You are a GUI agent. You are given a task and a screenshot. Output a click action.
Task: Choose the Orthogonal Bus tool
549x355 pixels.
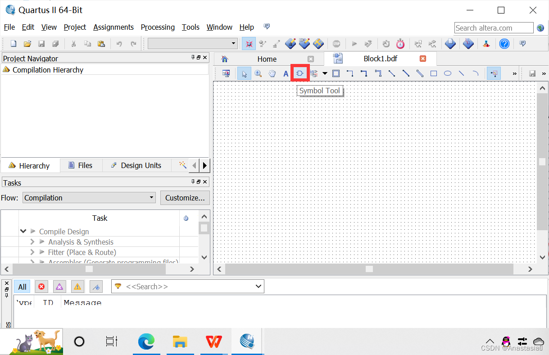coord(364,73)
